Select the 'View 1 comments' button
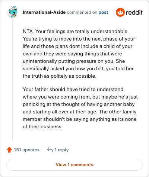Image resolution: width=149 pixels, height=177 pixels. [x=74, y=165]
